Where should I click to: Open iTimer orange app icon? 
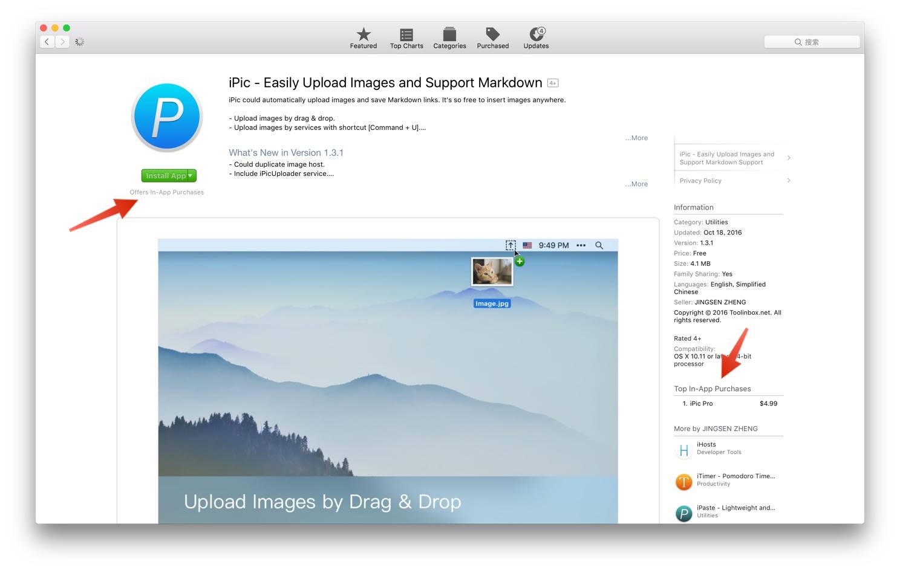pyautogui.click(x=683, y=482)
